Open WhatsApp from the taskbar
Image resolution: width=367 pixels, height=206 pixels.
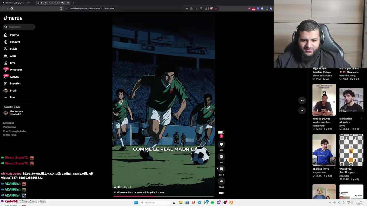coord(206,203)
